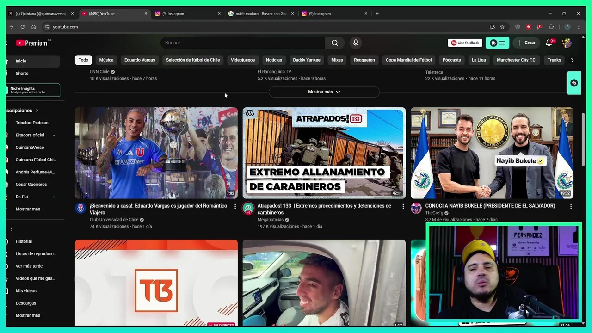Open Cesar Guerreros subscription
The height and width of the screenshot is (333, 592).
coord(31,185)
